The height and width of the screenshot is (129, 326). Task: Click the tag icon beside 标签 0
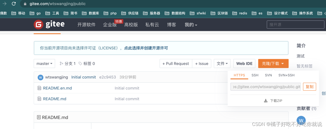(x=80, y=63)
